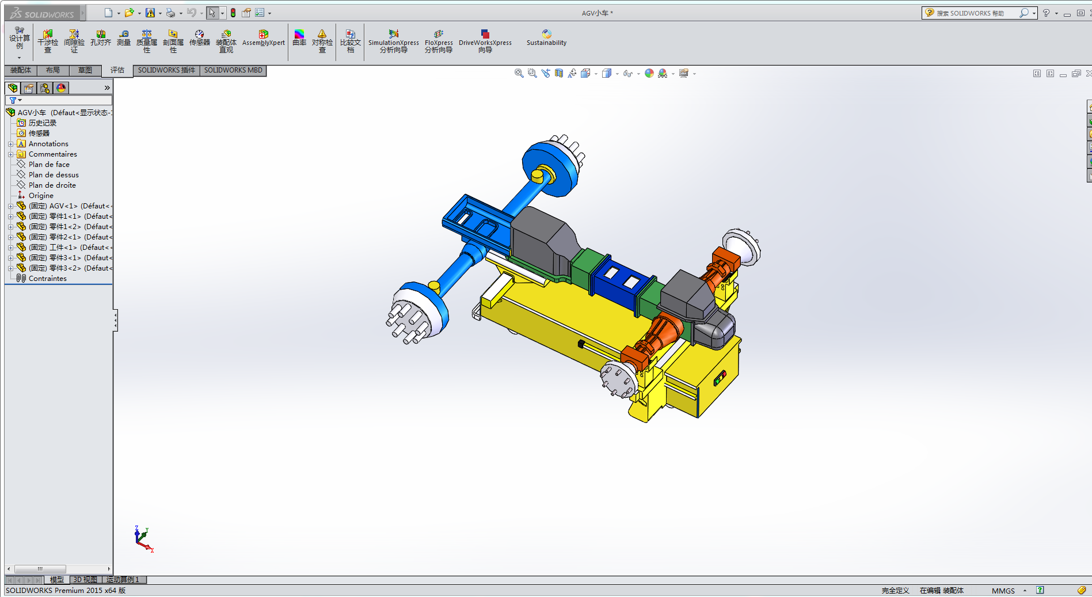Switch to the 装配体 assembly tab
Viewport: 1092px width, 597px height.
(21, 70)
